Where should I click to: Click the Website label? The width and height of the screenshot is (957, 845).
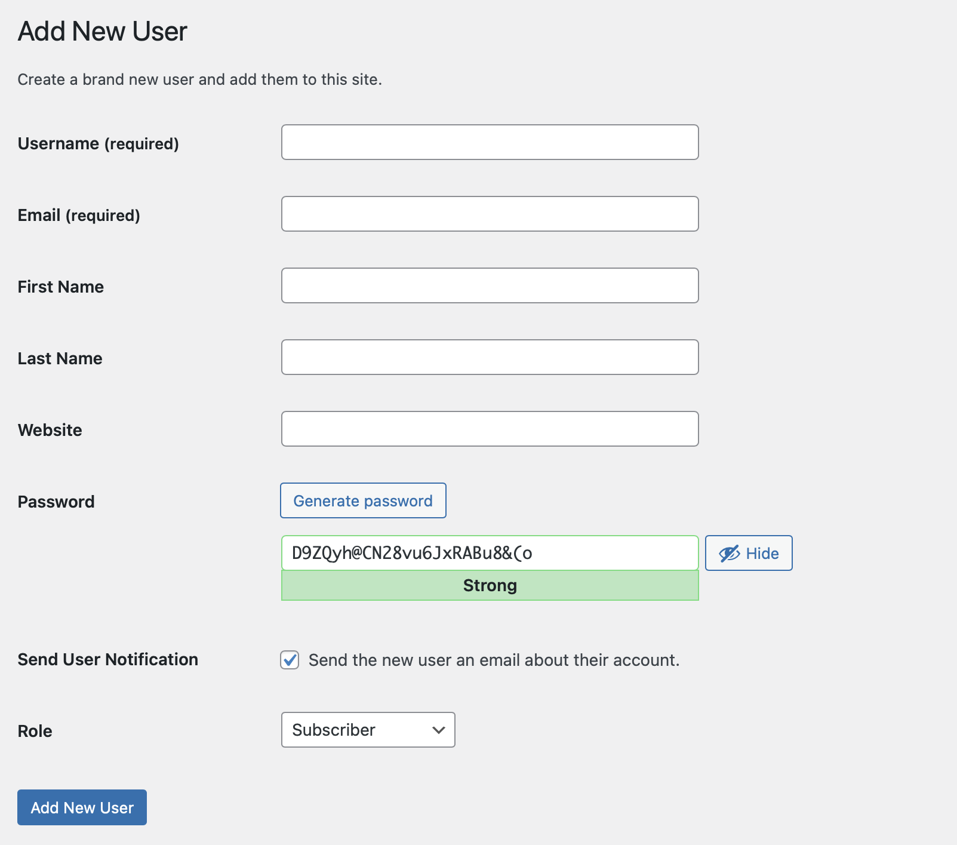(50, 430)
